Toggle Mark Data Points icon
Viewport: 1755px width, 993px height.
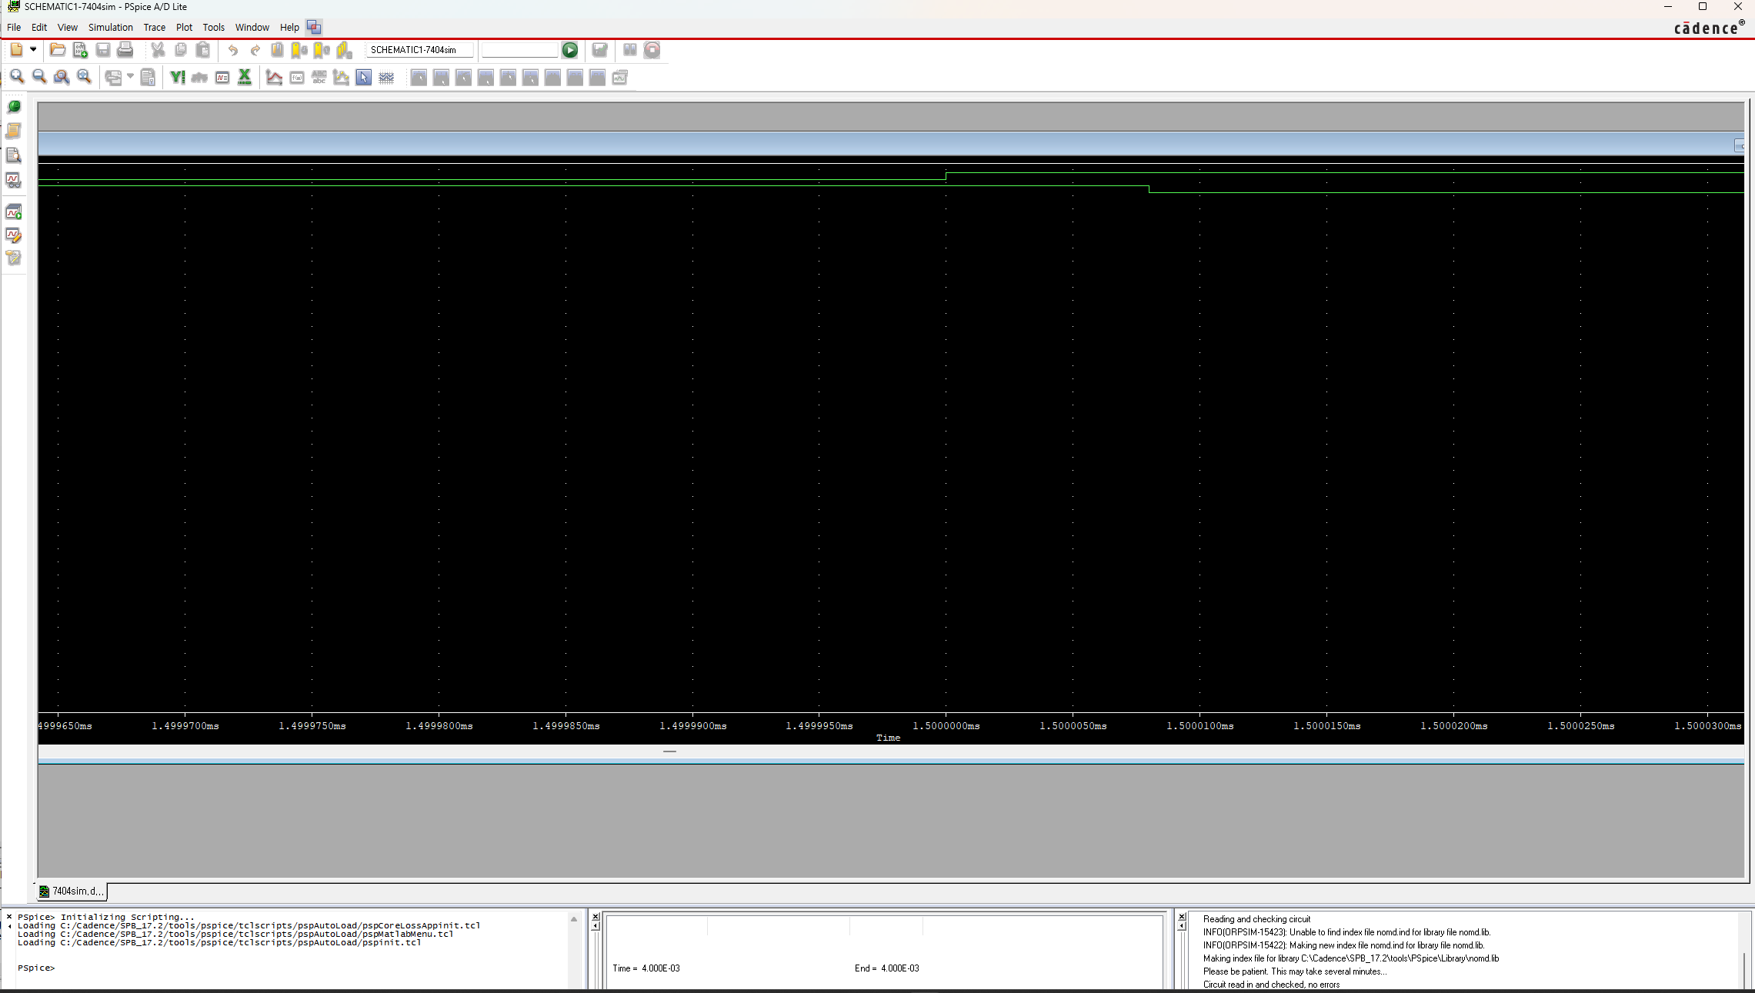[341, 77]
